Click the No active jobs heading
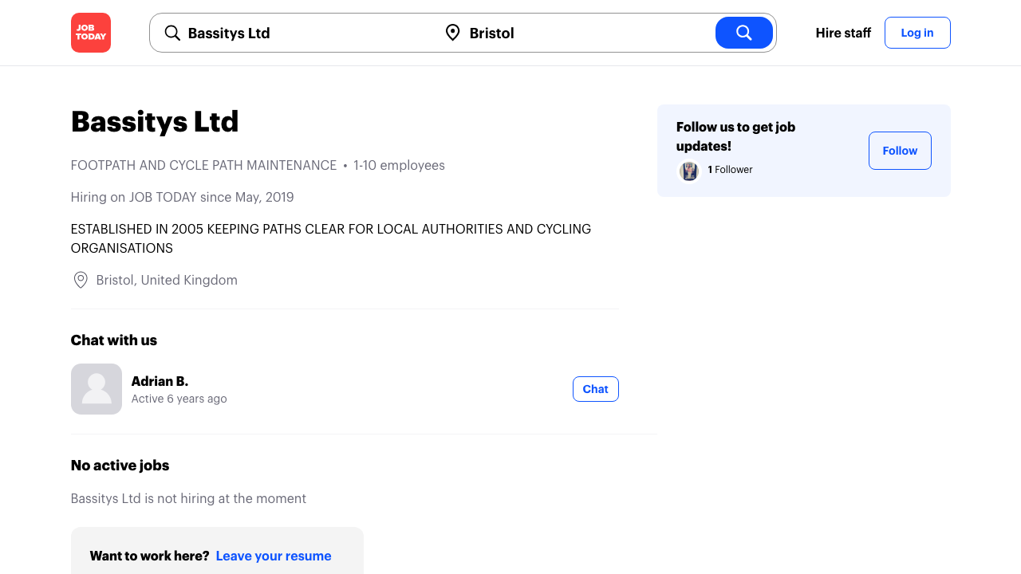The height and width of the screenshot is (574, 1021). click(120, 466)
